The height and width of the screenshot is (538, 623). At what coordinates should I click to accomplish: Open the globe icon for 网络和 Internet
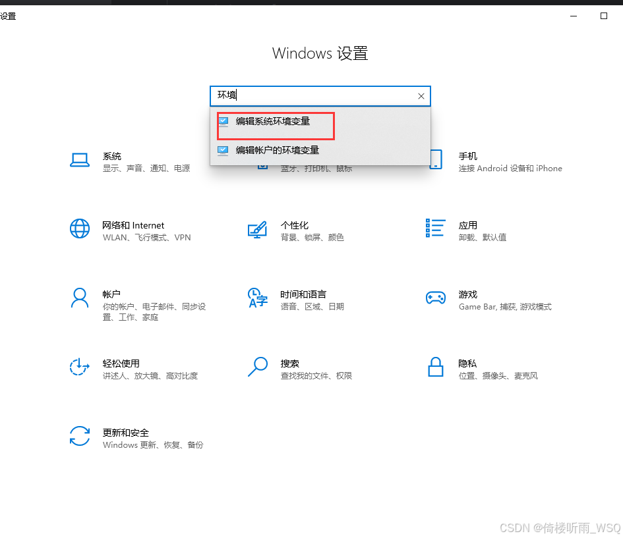(80, 229)
